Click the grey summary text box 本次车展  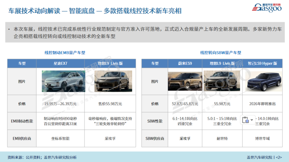(x=145, y=32)
